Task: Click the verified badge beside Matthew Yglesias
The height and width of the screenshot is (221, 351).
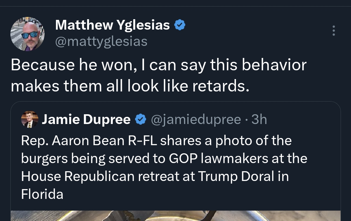Action: pos(180,25)
